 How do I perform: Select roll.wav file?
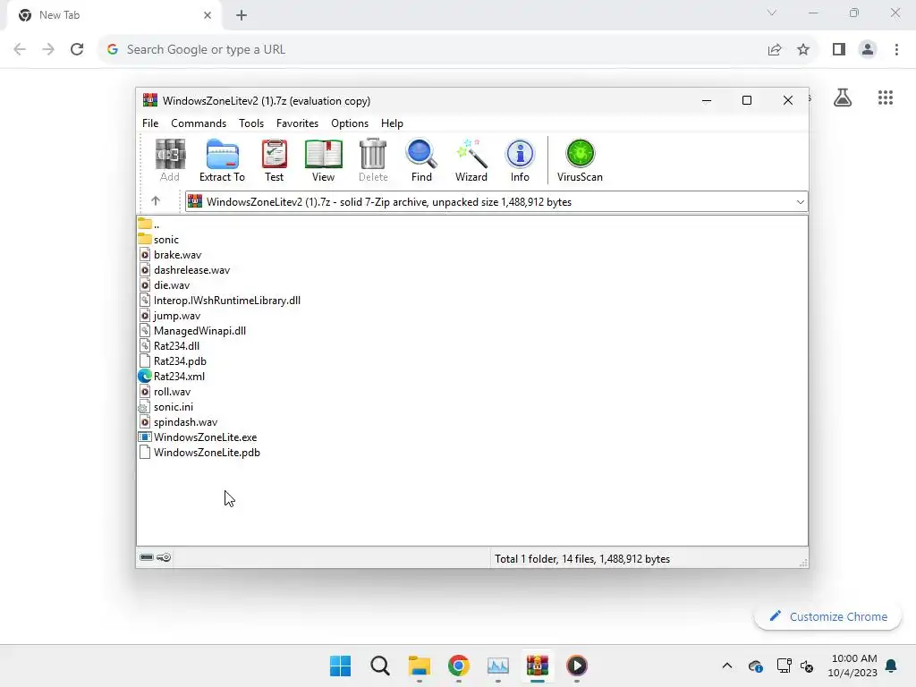point(165,392)
